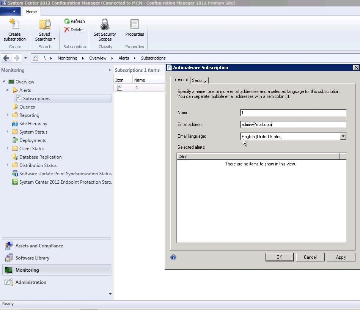Click the Deployments icon in tree
Image resolution: width=360 pixels, height=310 pixels.
[15, 140]
